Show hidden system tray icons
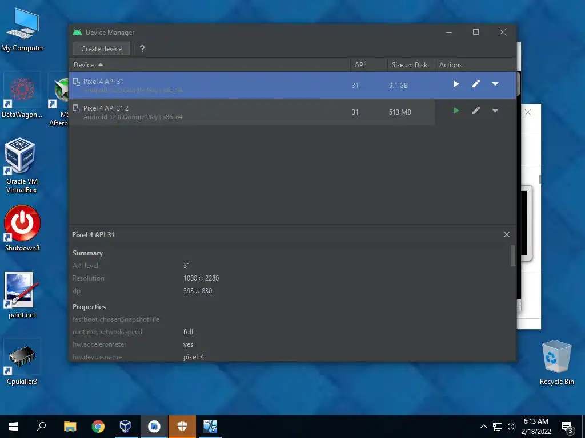 coord(483,427)
